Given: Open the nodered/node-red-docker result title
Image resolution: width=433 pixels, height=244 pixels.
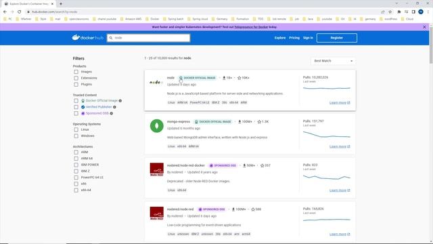Looking at the screenshot, I should coord(186,165).
